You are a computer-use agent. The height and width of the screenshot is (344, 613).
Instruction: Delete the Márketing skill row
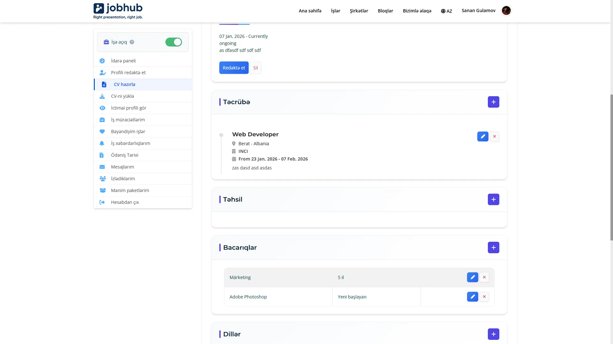tap(484, 277)
